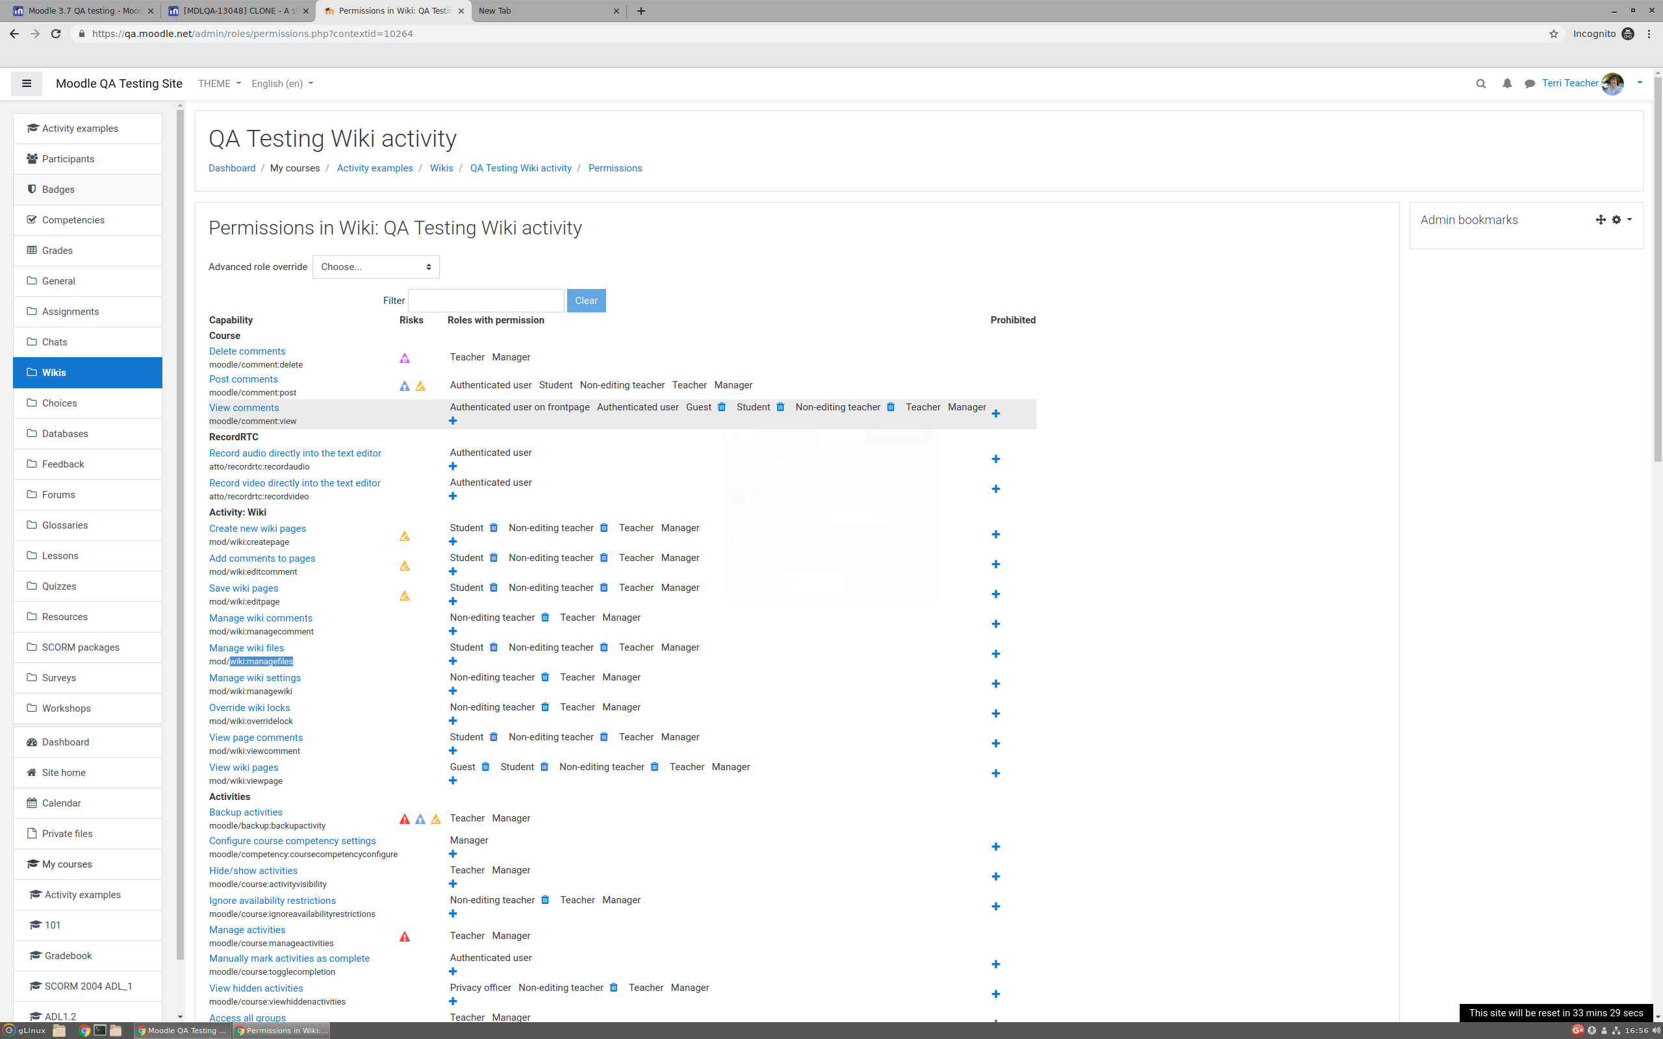Click Terri Teacher's profile picture
The width and height of the screenshot is (1663, 1039).
(1612, 83)
